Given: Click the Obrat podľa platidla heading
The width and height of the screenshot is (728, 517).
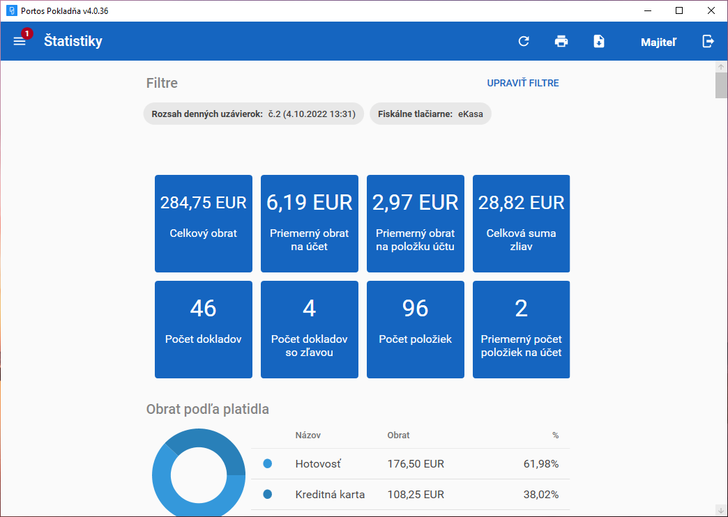Looking at the screenshot, I should coord(208,409).
